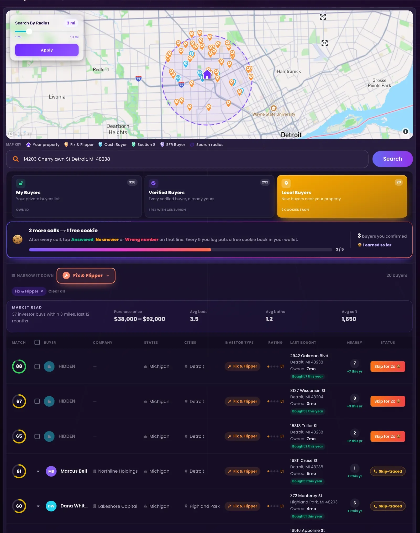This screenshot has height=533, width=420.
Task: Remove the Fix & Flipper filter chip
Action: pos(42,291)
